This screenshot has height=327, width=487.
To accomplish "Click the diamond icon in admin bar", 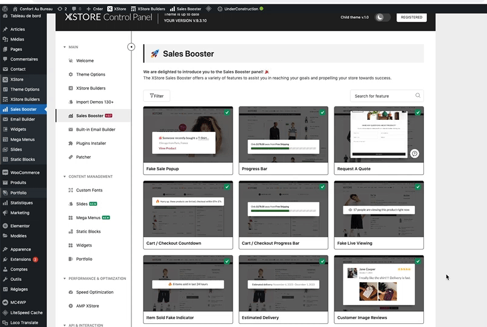I will [x=209, y=8].
